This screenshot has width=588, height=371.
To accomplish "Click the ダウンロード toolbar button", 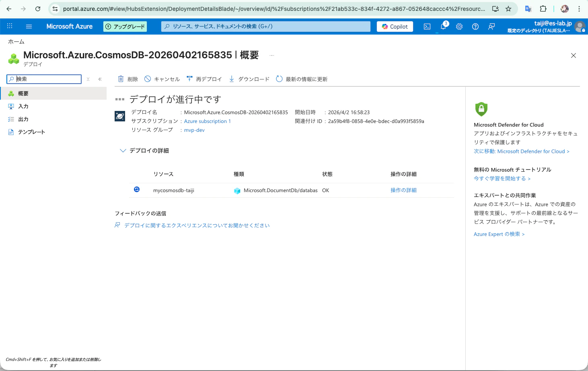I will [249, 79].
